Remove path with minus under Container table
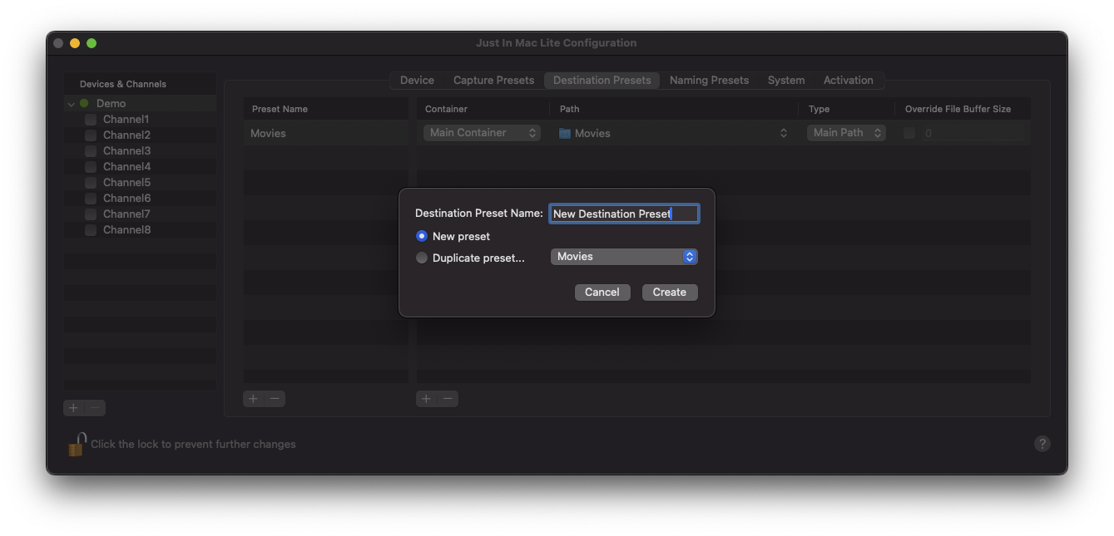1114x536 pixels. (x=448, y=399)
